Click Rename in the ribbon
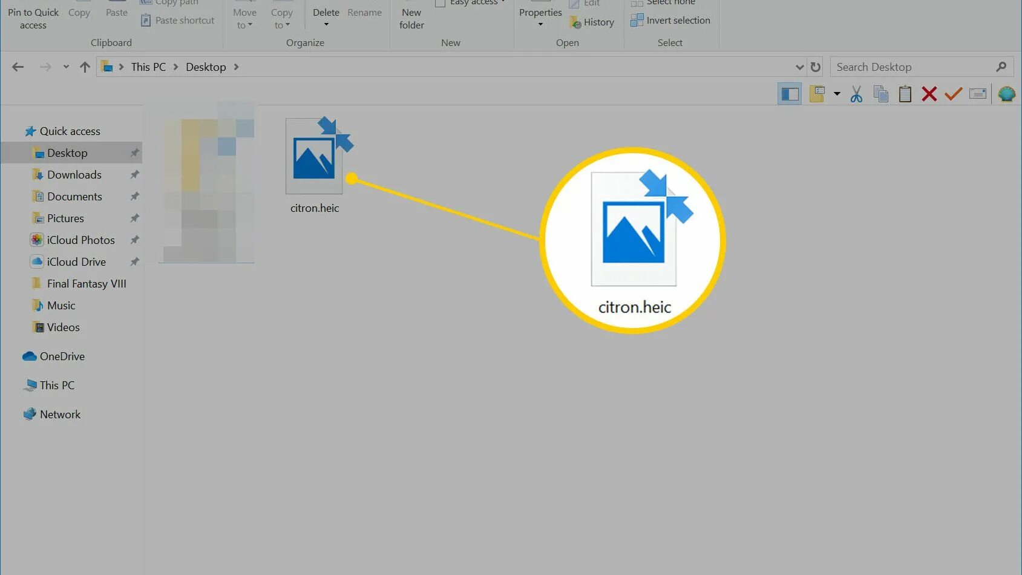The height and width of the screenshot is (575, 1022). coord(365,13)
